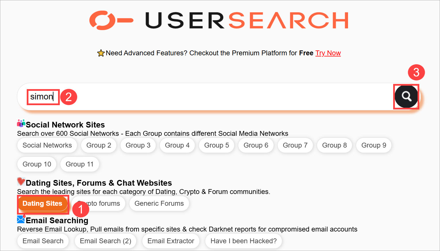The height and width of the screenshot is (251, 440).
Task: Open Group 9 social network search
Action: coord(373,145)
